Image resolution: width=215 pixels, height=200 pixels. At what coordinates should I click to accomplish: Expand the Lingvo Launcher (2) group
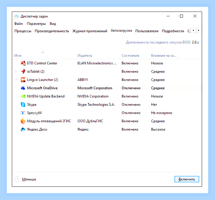pyautogui.click(x=16, y=80)
